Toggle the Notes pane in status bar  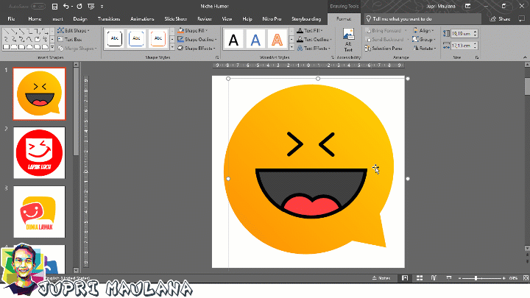click(381, 278)
